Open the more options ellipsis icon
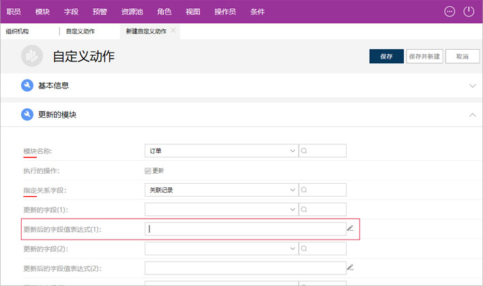Viewport: 483px width, 286px height. (x=450, y=12)
